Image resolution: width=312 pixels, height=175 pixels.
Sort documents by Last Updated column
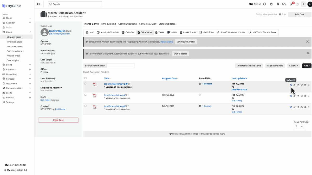tap(239, 78)
